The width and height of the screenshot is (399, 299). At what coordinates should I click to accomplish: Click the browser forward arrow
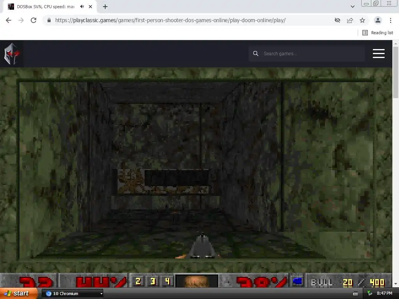21,20
